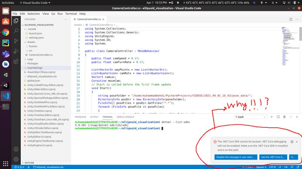The height and width of the screenshot is (169, 302).
Task: Switch to the PROBLEMS tab
Action: [x=80, y=117]
